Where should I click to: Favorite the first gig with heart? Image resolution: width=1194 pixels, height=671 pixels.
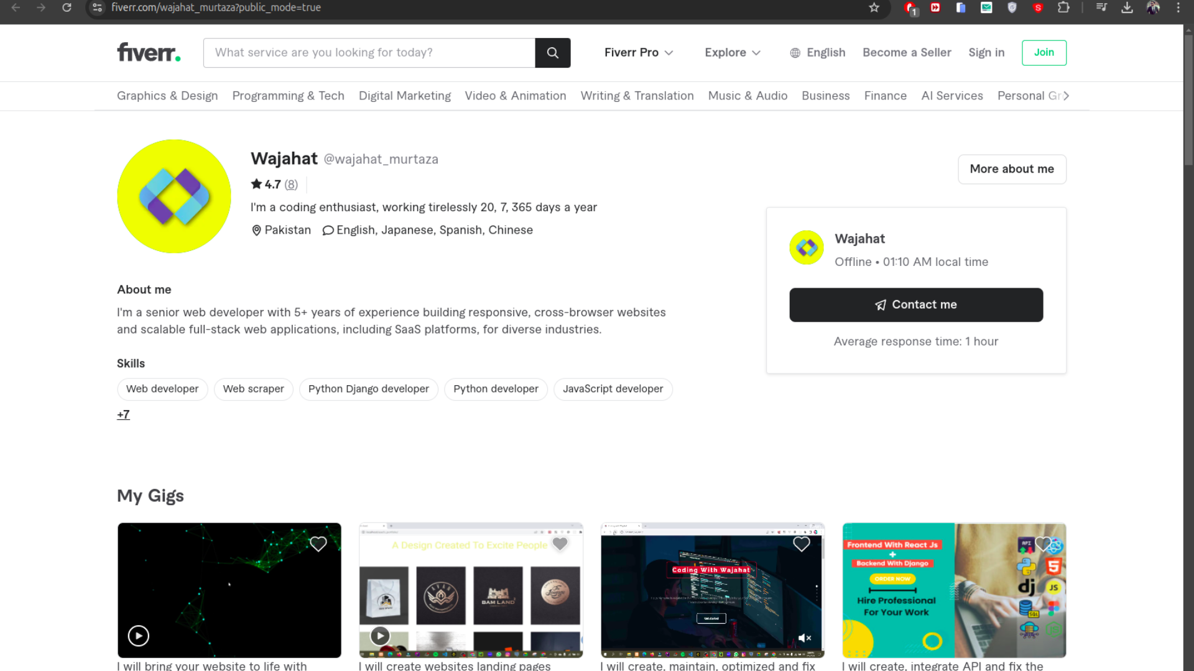[318, 544]
